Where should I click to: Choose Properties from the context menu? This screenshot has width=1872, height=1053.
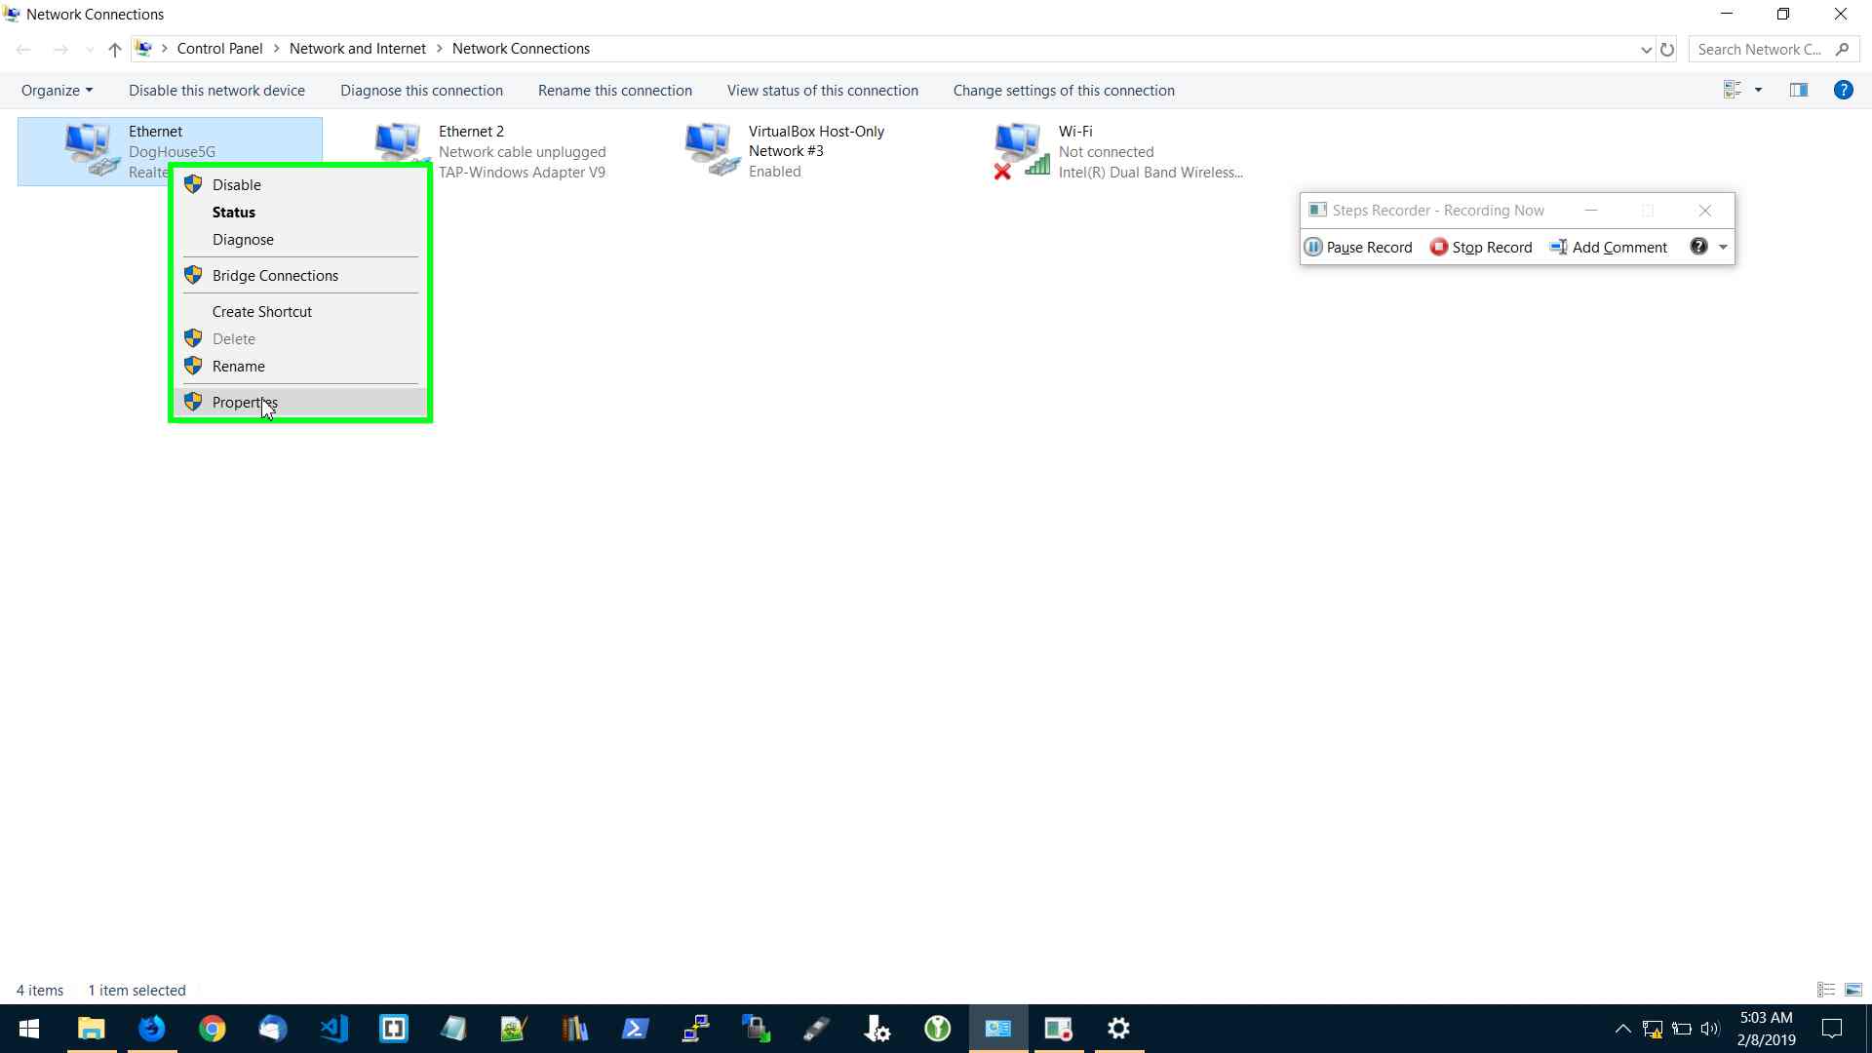(245, 403)
